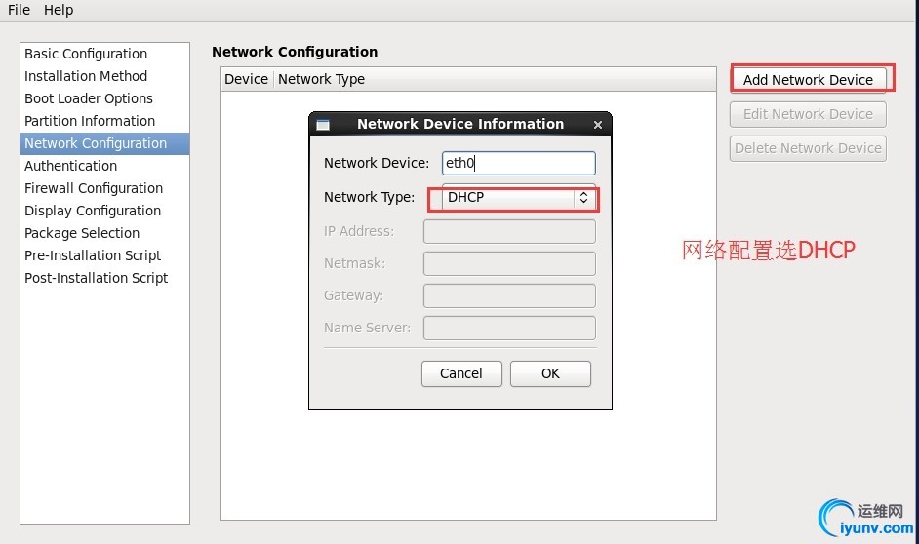Viewport: 919px width, 544px height.
Task: Close the Network Device Information dialog
Action: point(598,125)
